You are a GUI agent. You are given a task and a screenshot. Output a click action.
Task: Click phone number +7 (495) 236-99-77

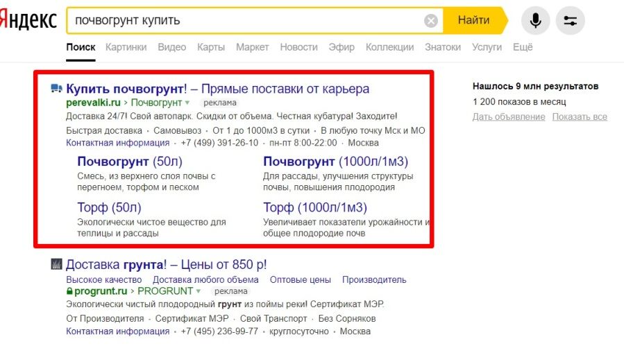219,331
